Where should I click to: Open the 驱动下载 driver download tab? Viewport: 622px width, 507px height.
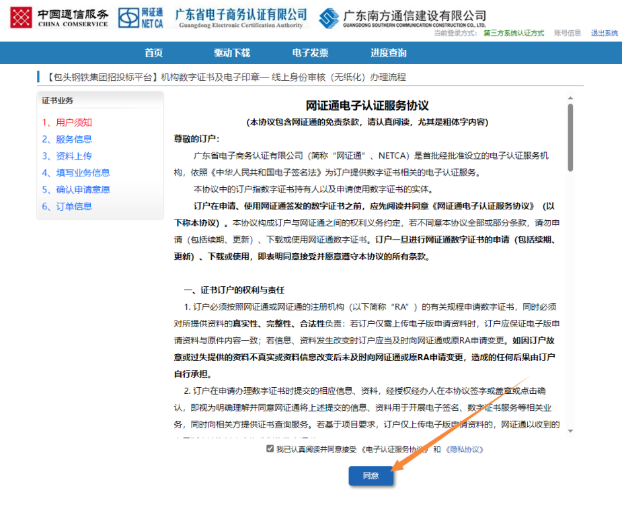[232, 53]
